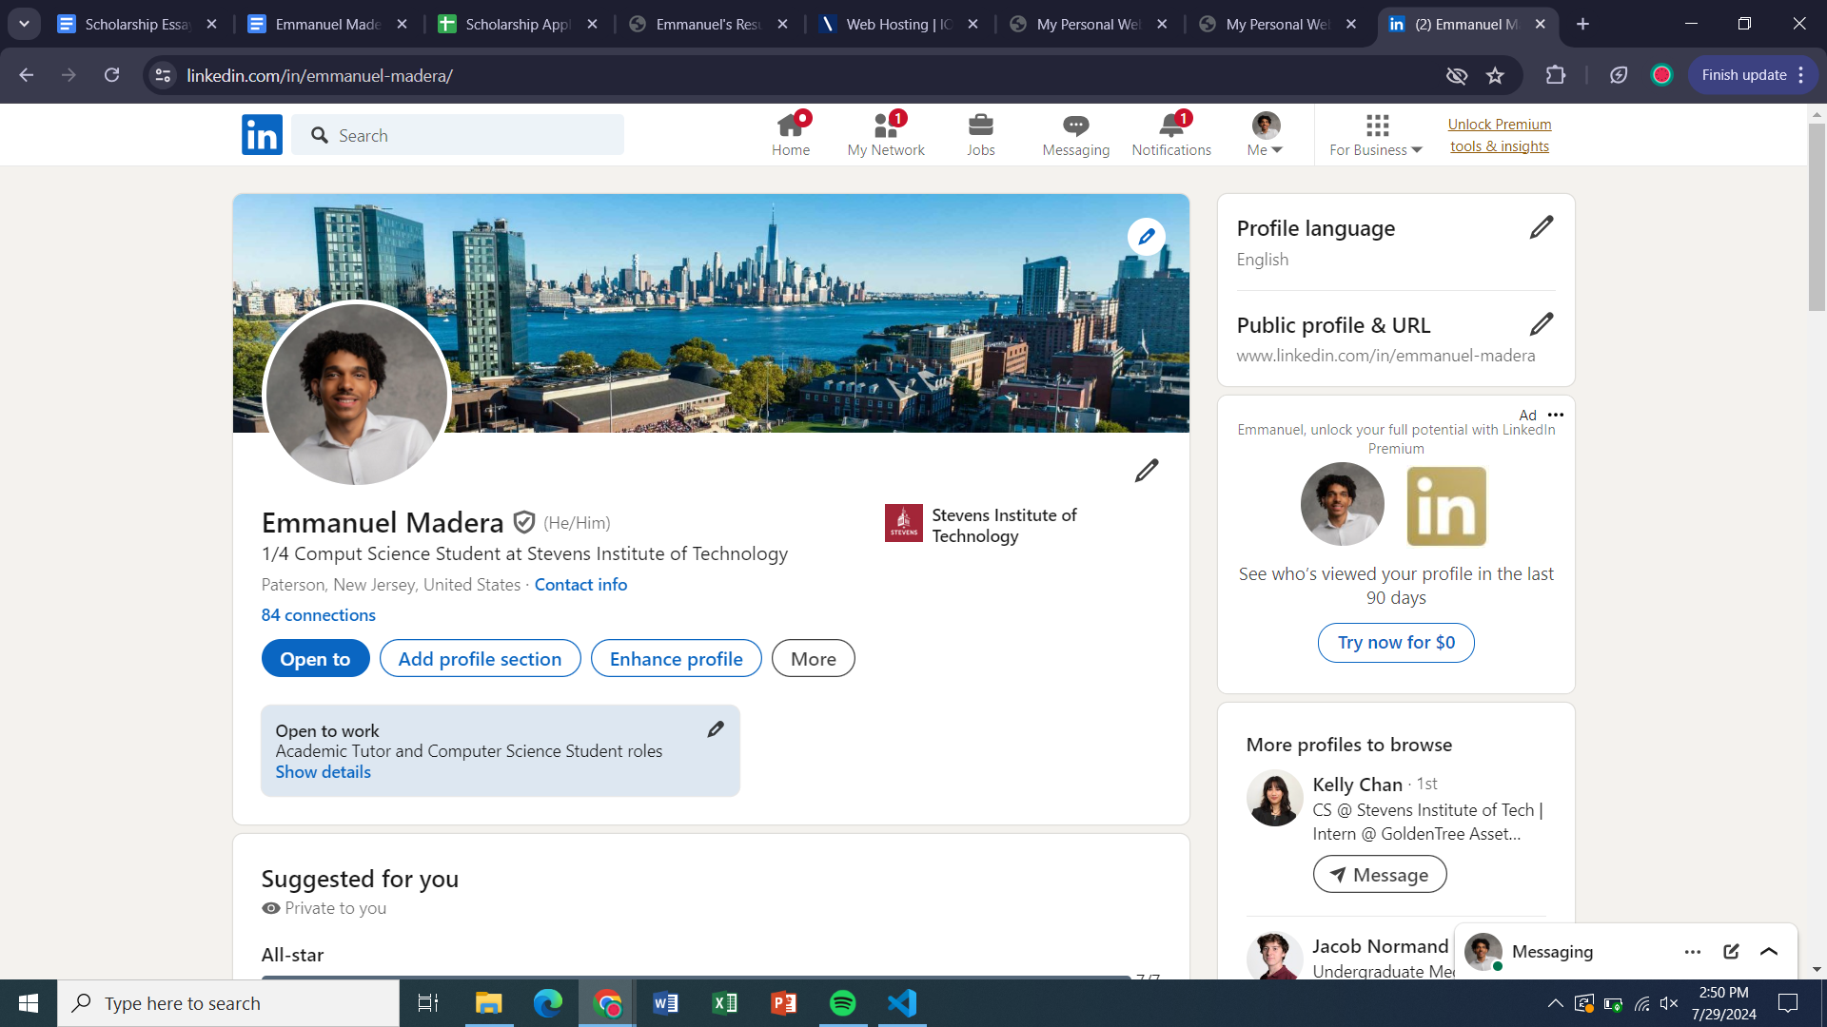View the 84 connections link

coord(319,615)
